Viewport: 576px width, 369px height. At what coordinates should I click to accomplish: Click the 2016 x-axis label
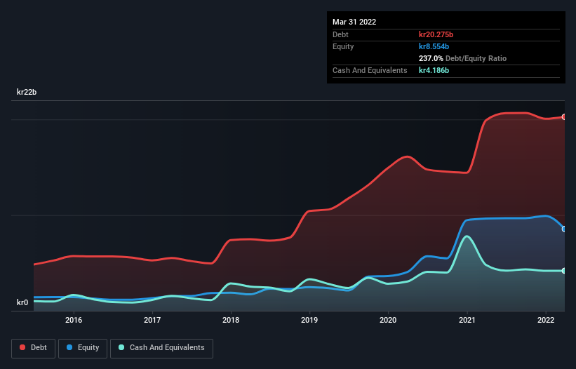[74, 320]
